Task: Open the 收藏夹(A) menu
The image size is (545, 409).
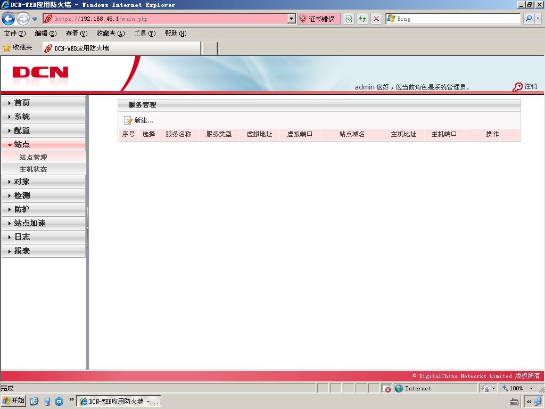Action: pyautogui.click(x=111, y=34)
